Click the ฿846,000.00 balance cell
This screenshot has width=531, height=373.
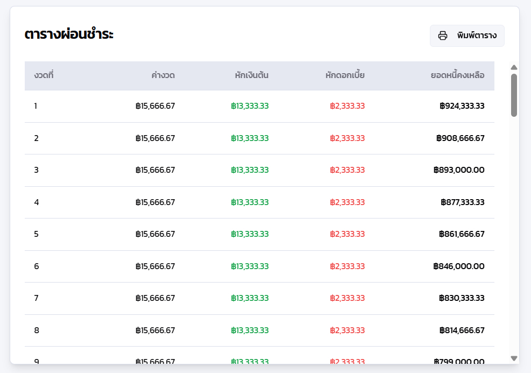click(x=458, y=266)
